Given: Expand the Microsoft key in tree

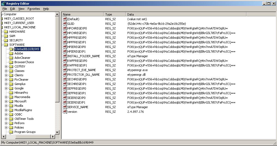Looking at the screenshot, I should click(x=6, y=101).
